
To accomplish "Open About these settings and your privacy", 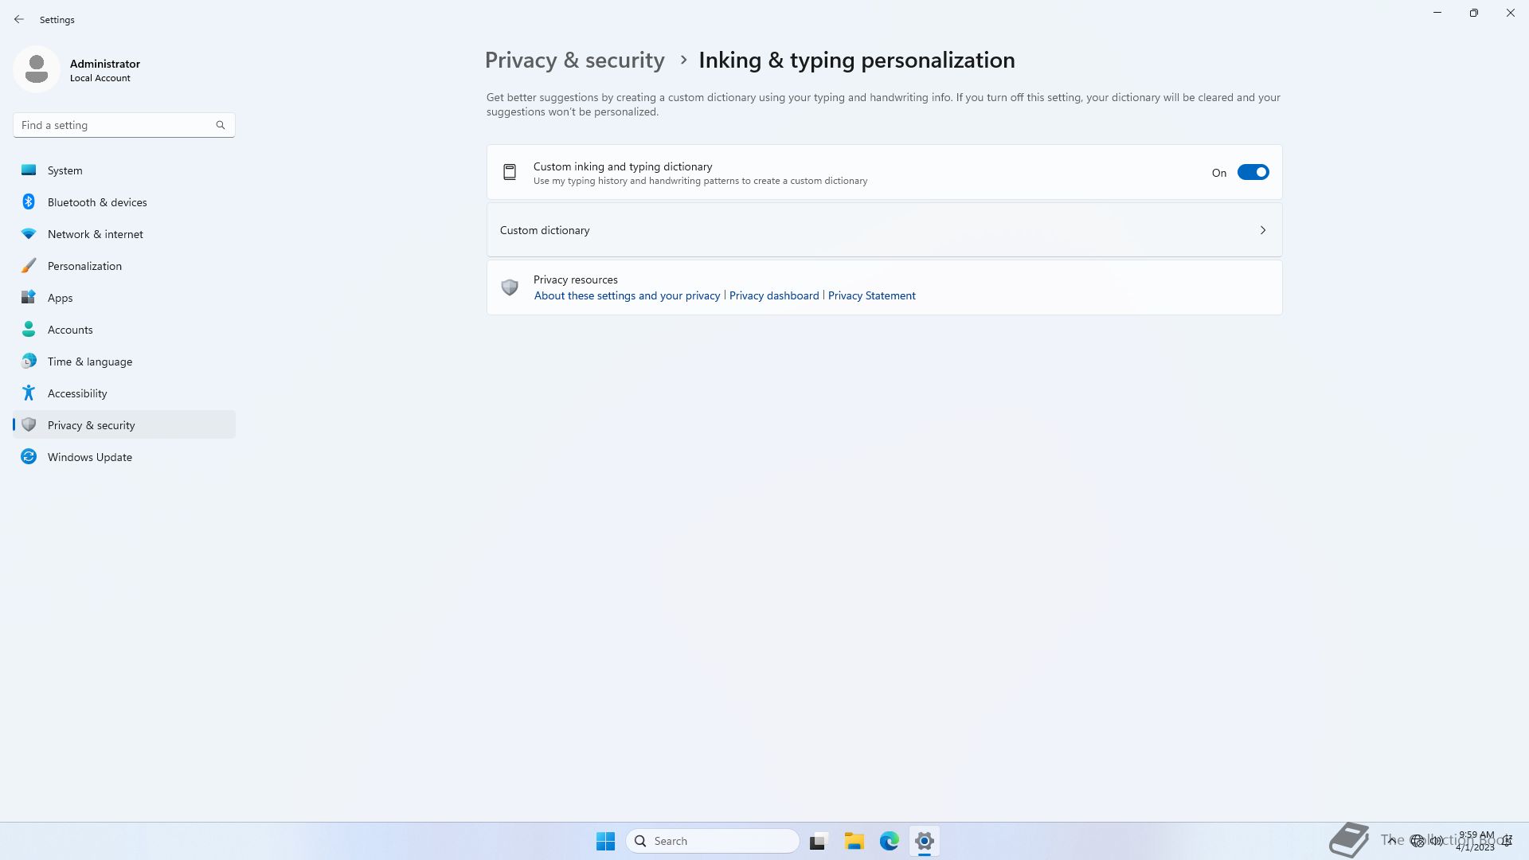I will click(x=627, y=295).
